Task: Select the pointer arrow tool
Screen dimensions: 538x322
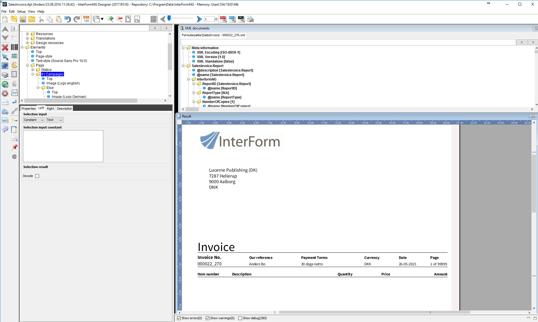Action: pyautogui.click(x=5, y=56)
